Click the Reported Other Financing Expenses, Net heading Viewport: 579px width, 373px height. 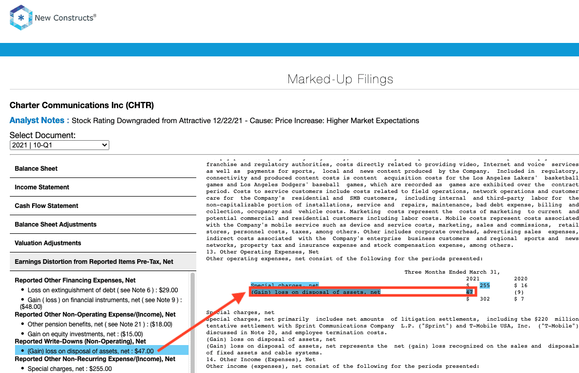pyautogui.click(x=75, y=280)
